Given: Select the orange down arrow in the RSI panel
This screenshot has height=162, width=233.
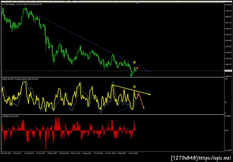Looking at the screenshot, I should click(x=141, y=101).
